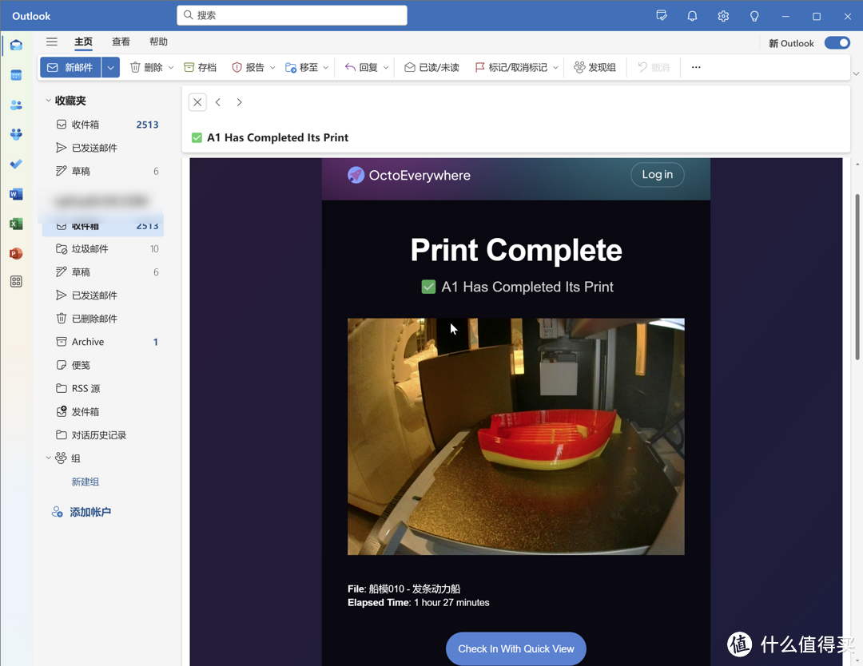Viewport: 863px width, 666px height.
Task: Switch to the 查看 tab
Action: pyautogui.click(x=121, y=42)
